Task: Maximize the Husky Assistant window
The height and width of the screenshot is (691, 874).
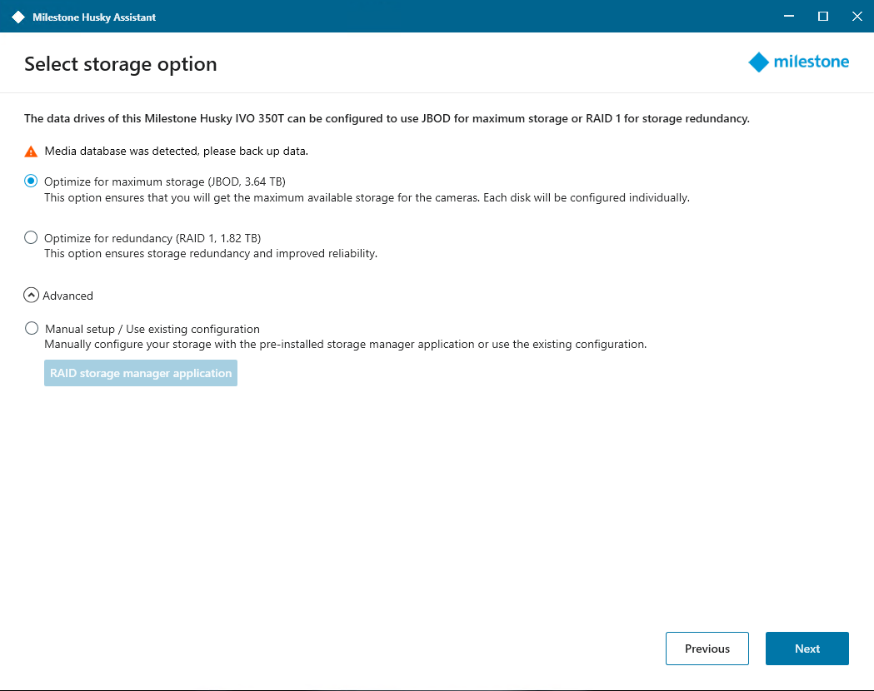Action: click(823, 17)
